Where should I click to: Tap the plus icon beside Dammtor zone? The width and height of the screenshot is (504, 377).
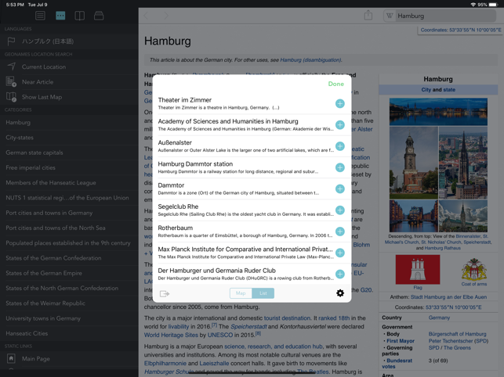pos(339,188)
